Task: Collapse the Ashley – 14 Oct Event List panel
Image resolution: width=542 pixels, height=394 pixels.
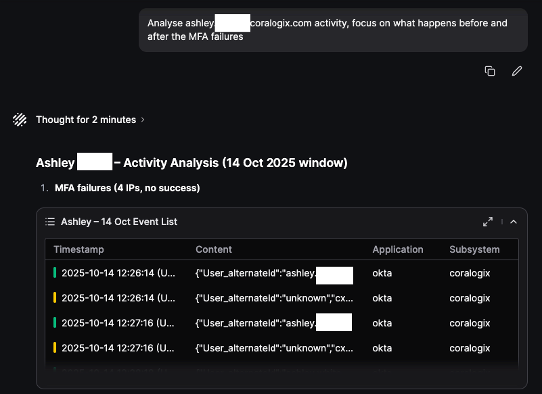Action: pos(513,222)
